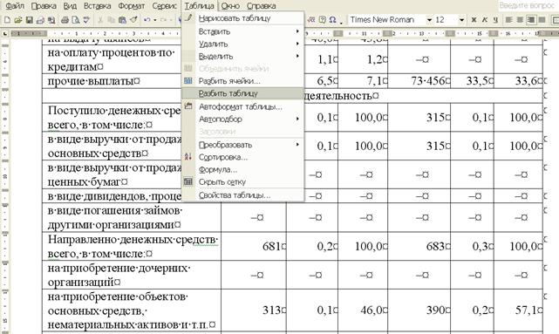Click the text 'на оплату процентов по кредитам'
This screenshot has width=559, height=334.
click(x=111, y=60)
